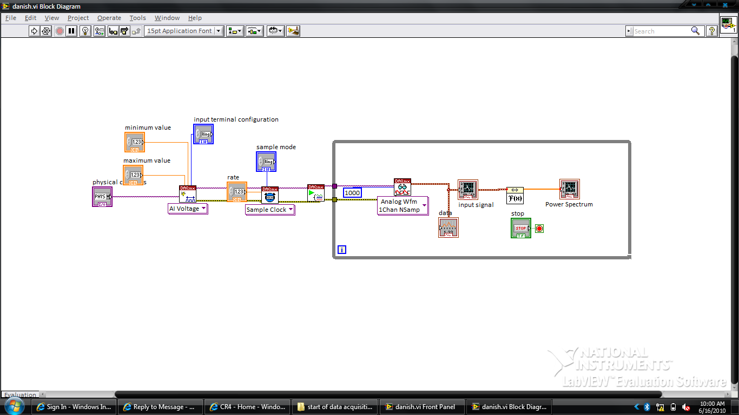
Task: Open start of data acquisition folder taskbar item
Action: [335, 407]
